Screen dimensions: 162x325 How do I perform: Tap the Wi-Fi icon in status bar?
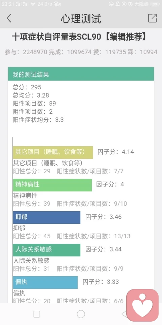(33, 4)
